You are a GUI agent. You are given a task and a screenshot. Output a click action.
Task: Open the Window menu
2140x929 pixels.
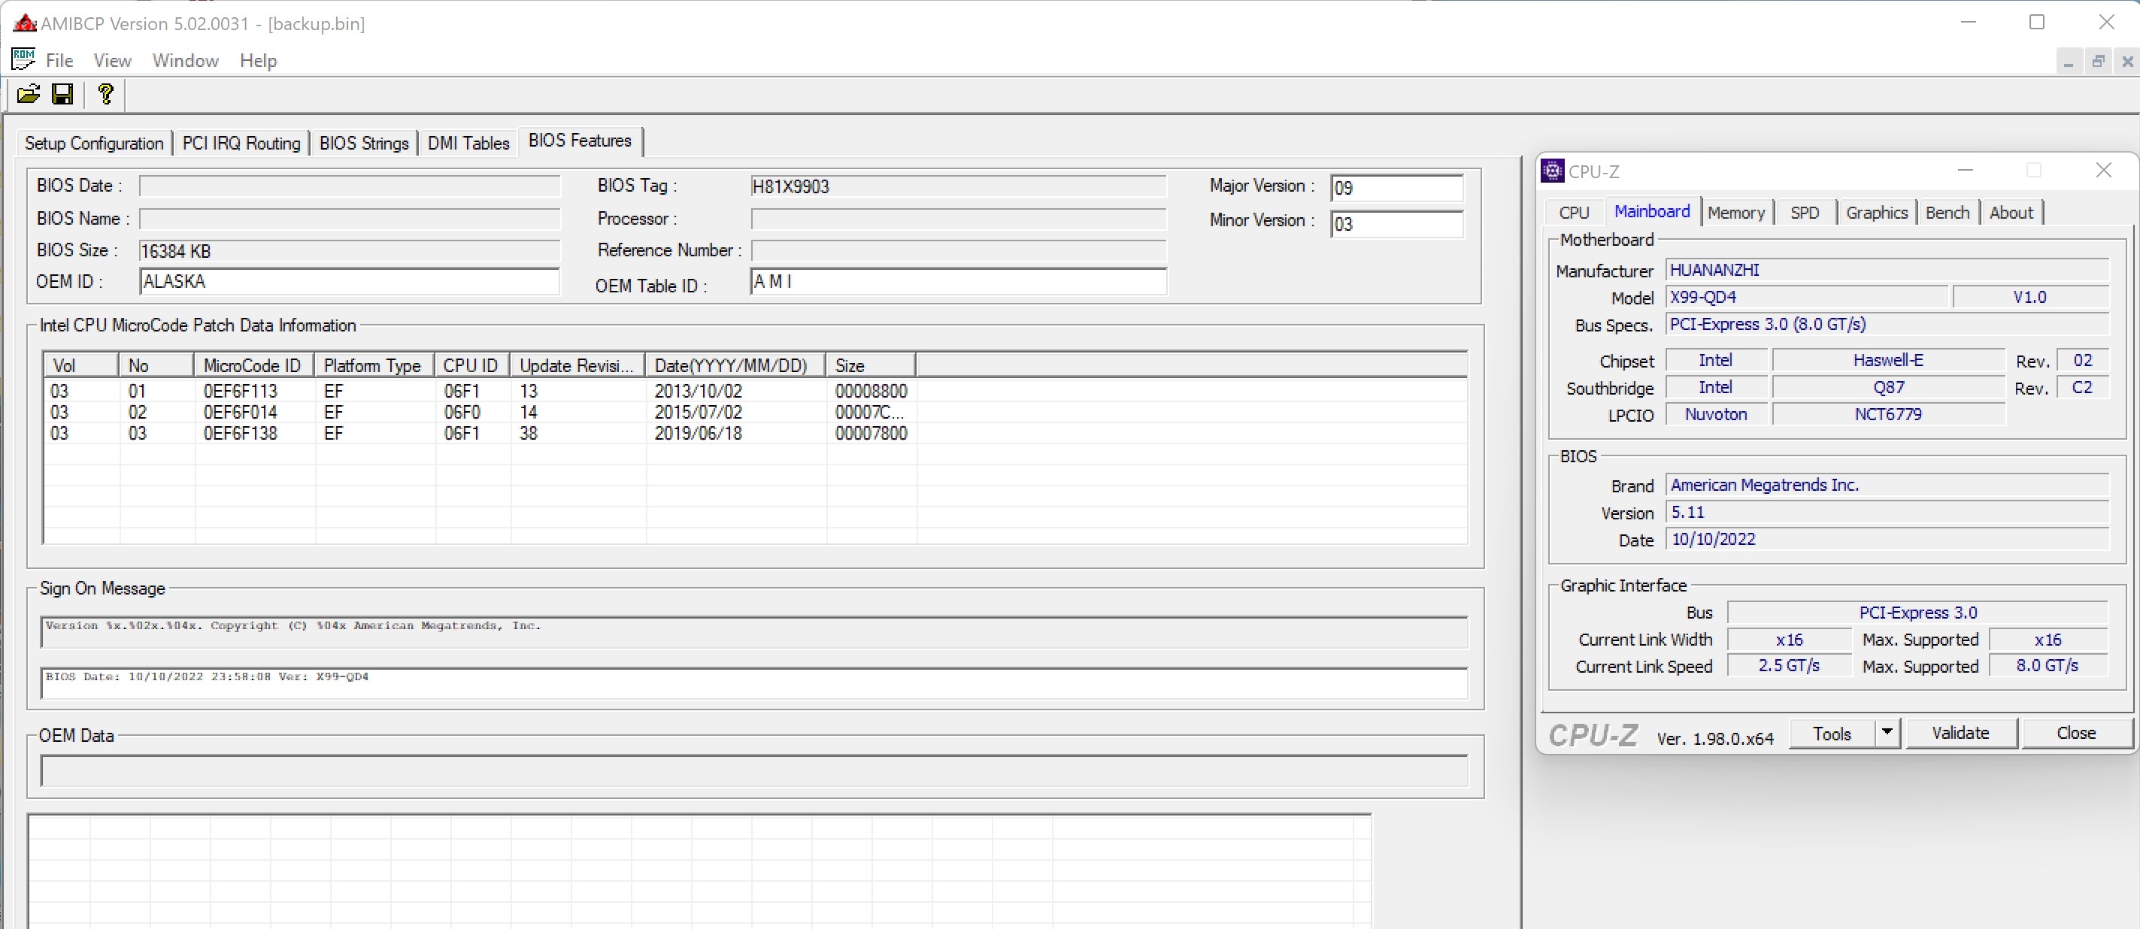pos(185,61)
